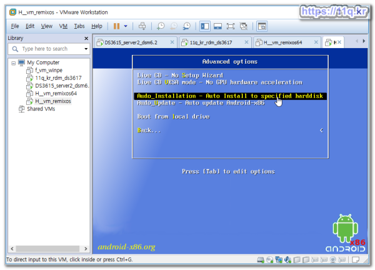Toggle the library sidebar view icon

205,26
